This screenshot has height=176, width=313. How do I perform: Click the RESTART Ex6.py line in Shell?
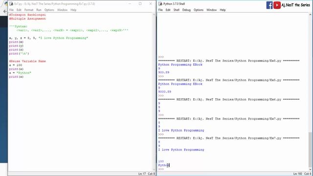pyautogui.click(x=229, y=99)
